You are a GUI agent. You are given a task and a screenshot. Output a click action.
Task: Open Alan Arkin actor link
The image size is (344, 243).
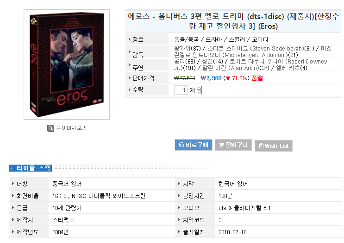pos(236,68)
